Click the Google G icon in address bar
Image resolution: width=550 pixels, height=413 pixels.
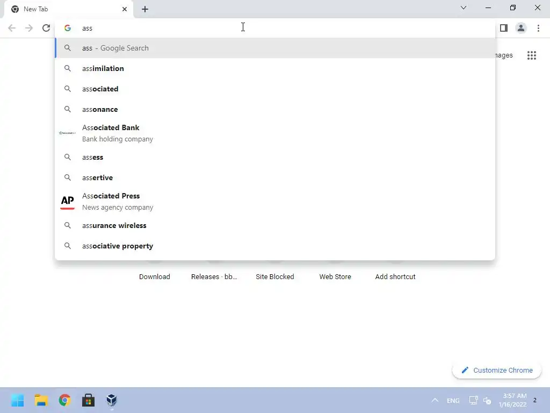coord(68,28)
